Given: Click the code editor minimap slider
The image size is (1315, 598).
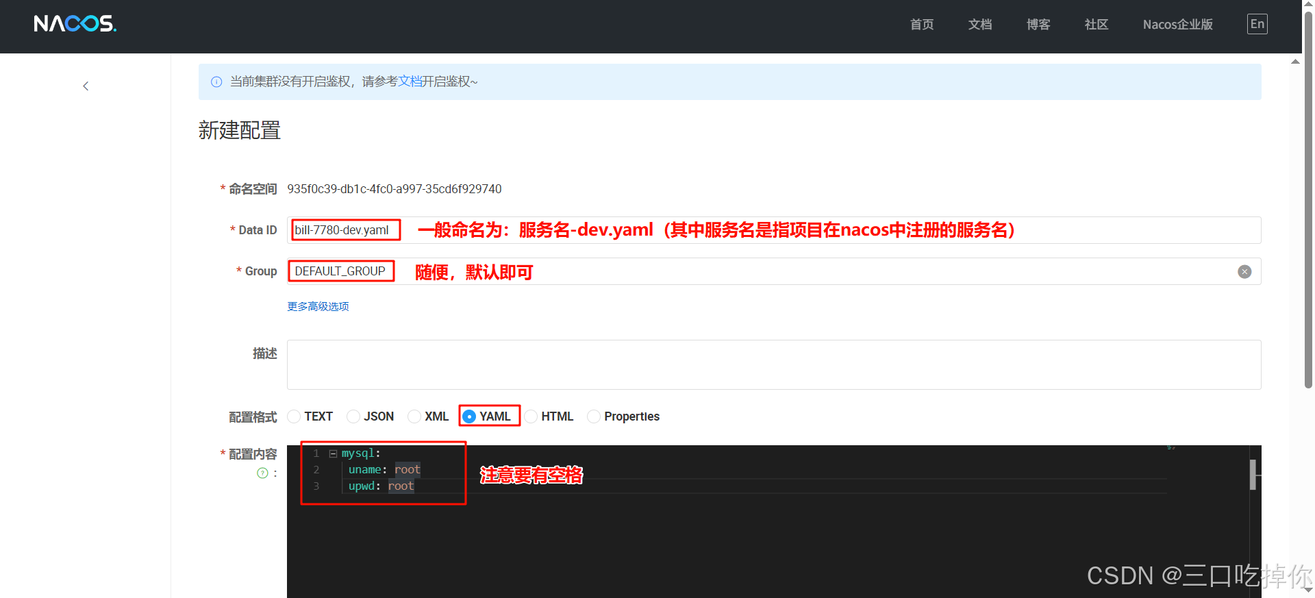Looking at the screenshot, I should pyautogui.click(x=1253, y=474).
